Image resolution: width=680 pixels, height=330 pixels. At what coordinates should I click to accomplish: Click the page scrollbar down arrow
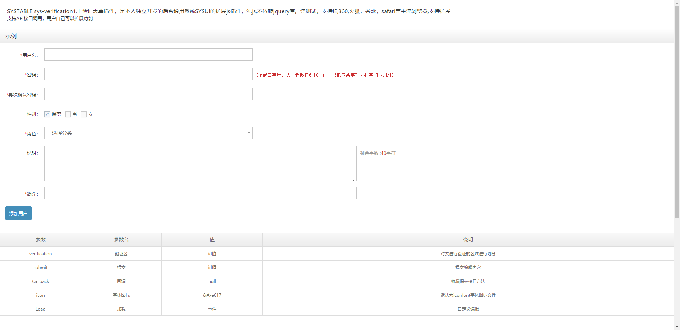(677, 327)
